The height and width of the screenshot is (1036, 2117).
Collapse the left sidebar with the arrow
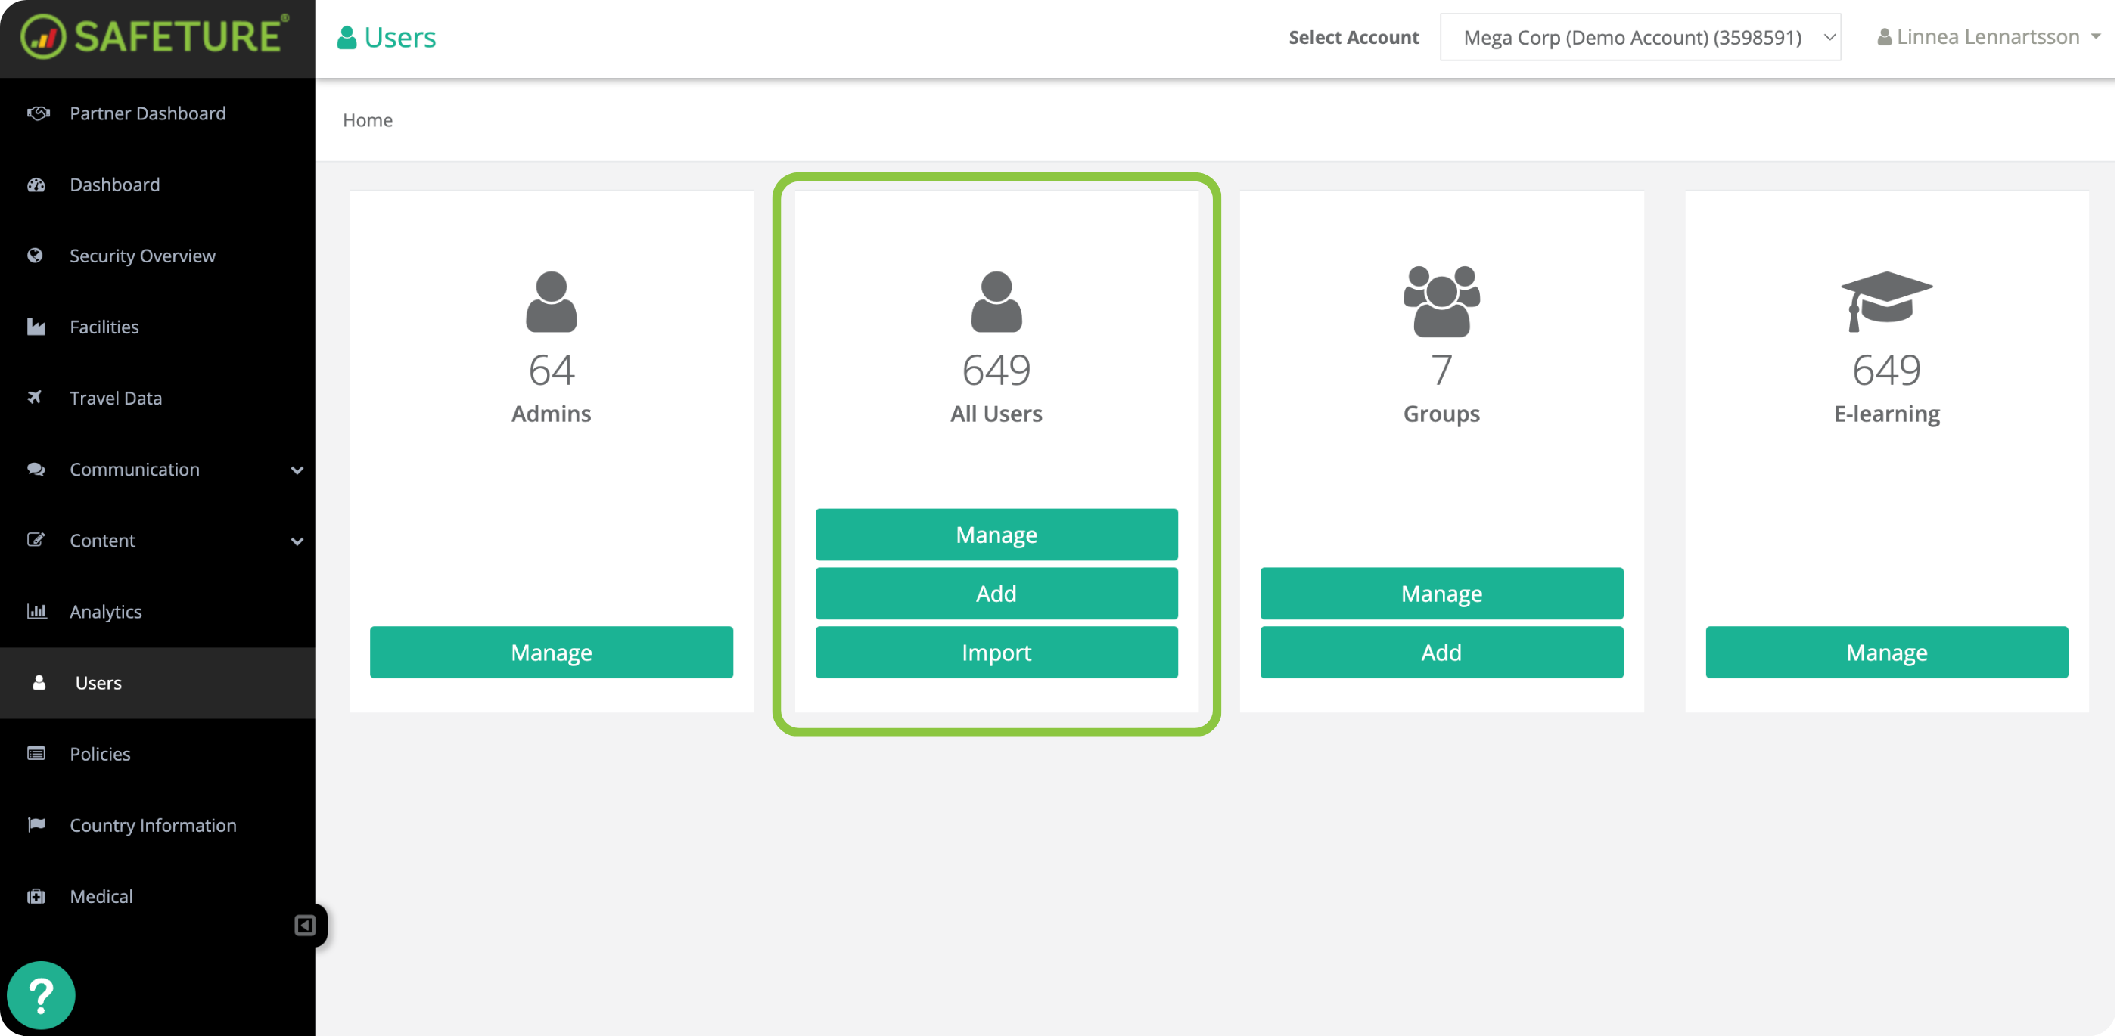click(x=305, y=925)
